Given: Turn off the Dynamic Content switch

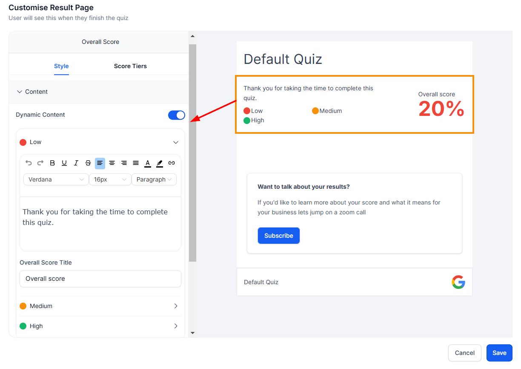Looking at the screenshot, I should tap(177, 115).
